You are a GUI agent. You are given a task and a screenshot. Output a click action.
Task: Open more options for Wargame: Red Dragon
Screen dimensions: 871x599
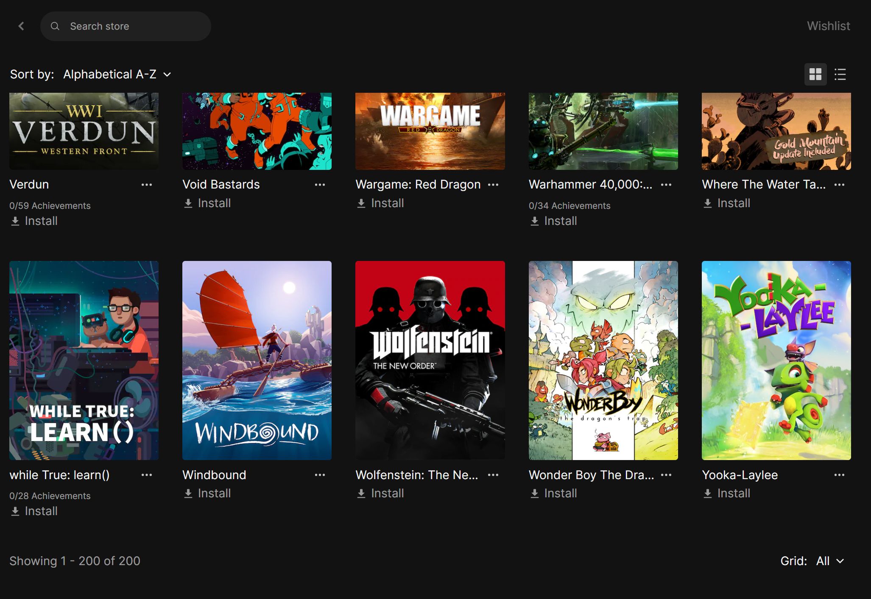(493, 185)
